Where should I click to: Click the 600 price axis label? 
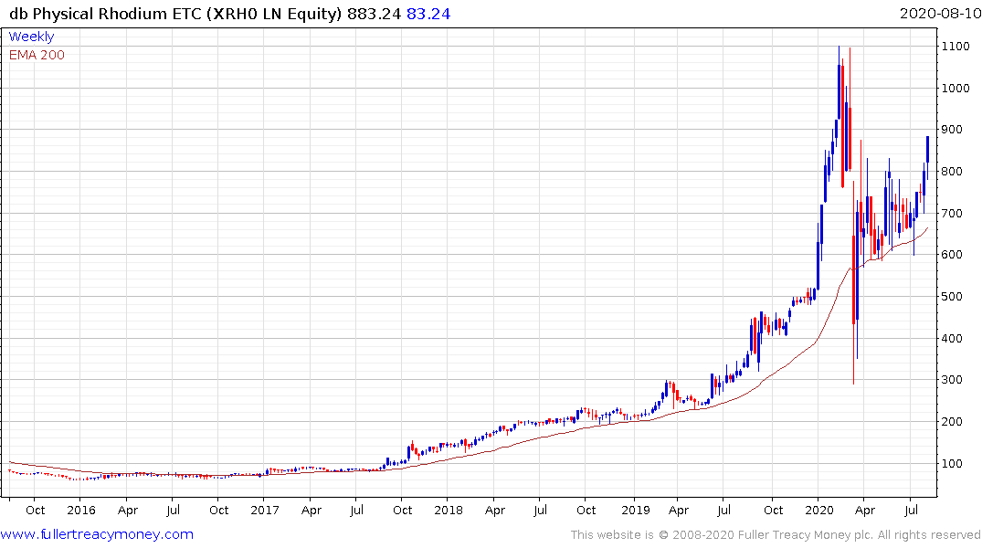pos(952,255)
